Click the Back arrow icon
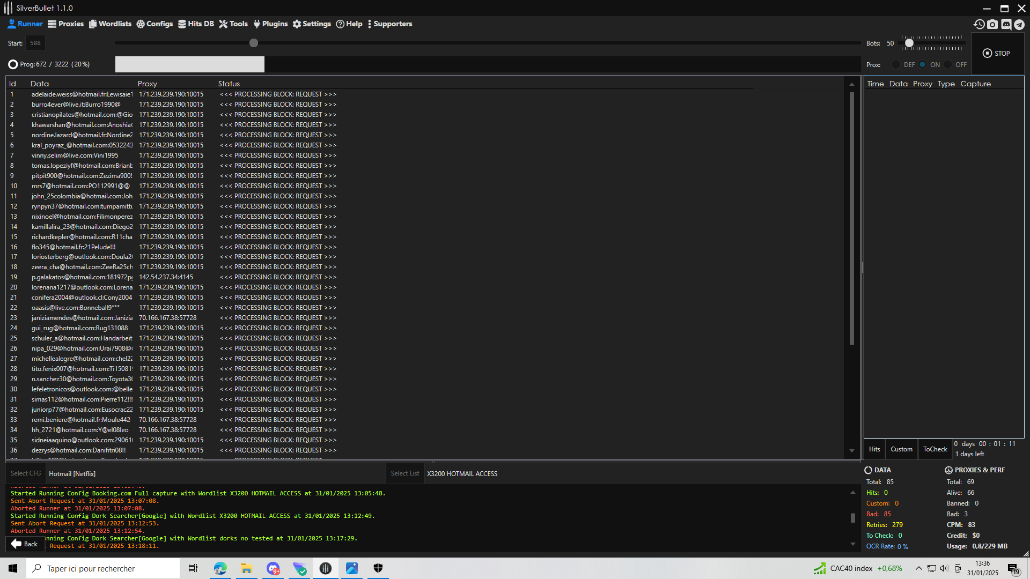 (16, 544)
